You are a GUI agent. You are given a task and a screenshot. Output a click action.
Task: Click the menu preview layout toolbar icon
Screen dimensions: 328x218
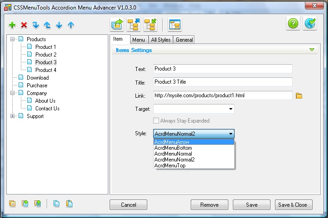(175, 24)
